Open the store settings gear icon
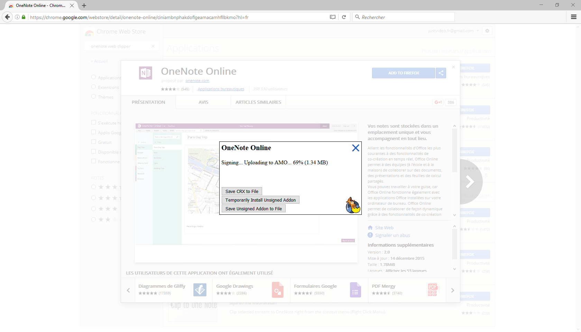This screenshot has height=332, width=581. click(487, 31)
